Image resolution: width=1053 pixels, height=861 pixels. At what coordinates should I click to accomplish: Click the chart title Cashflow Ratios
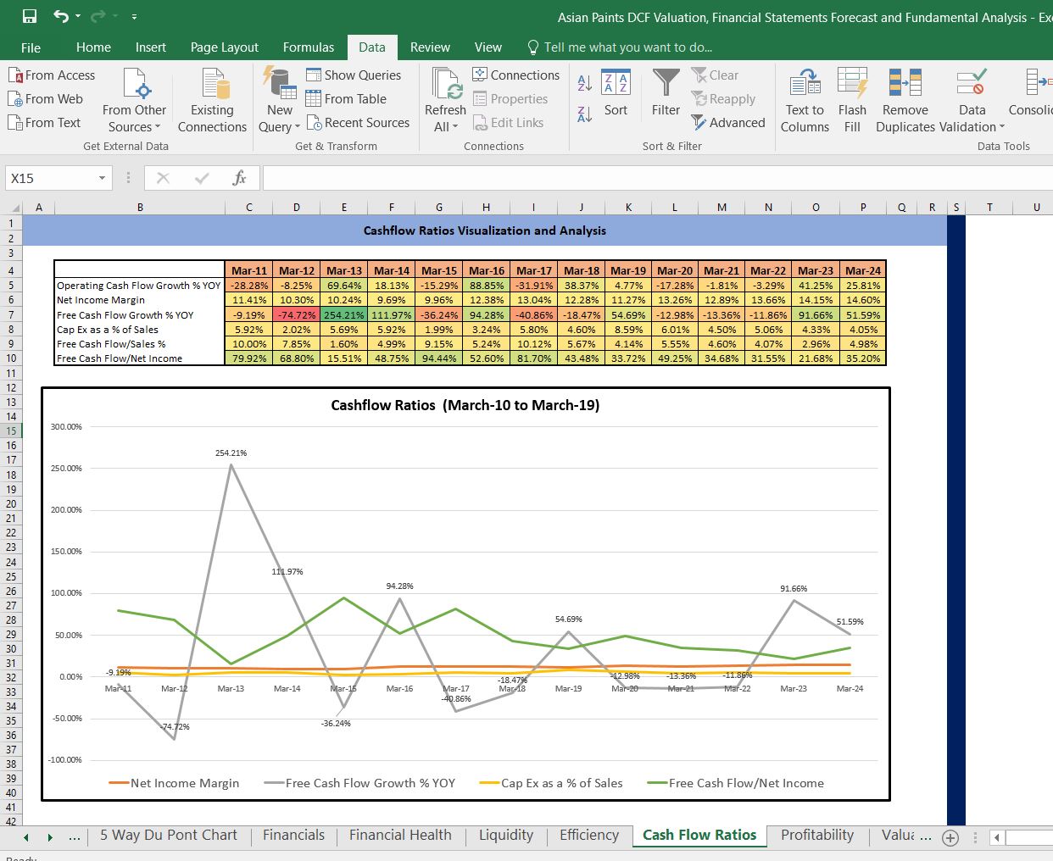coord(465,405)
